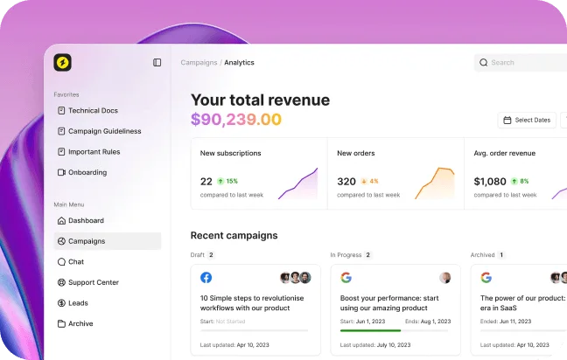Click the Recent campaigns heading
Screen dimensions: 567x360
(x=234, y=235)
